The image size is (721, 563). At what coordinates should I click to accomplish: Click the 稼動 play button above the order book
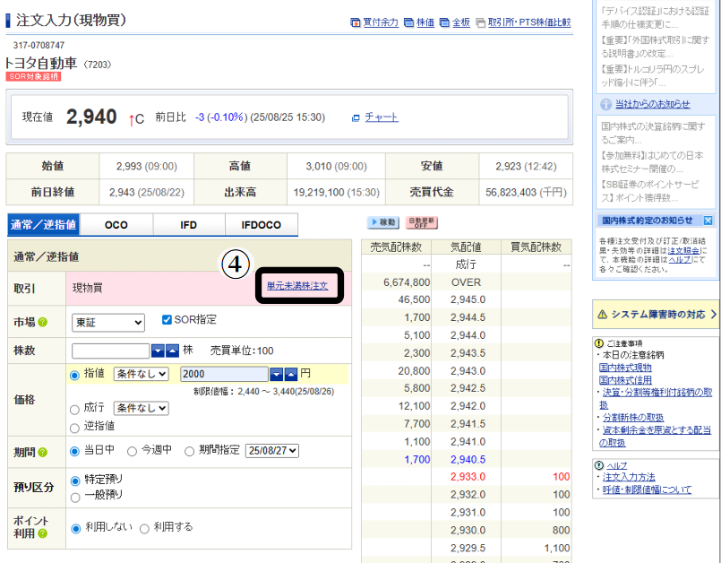tap(383, 222)
